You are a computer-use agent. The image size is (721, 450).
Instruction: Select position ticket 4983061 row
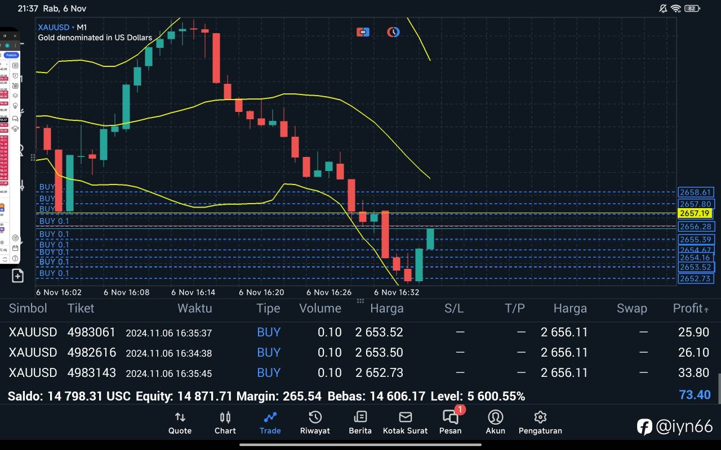tap(90, 332)
